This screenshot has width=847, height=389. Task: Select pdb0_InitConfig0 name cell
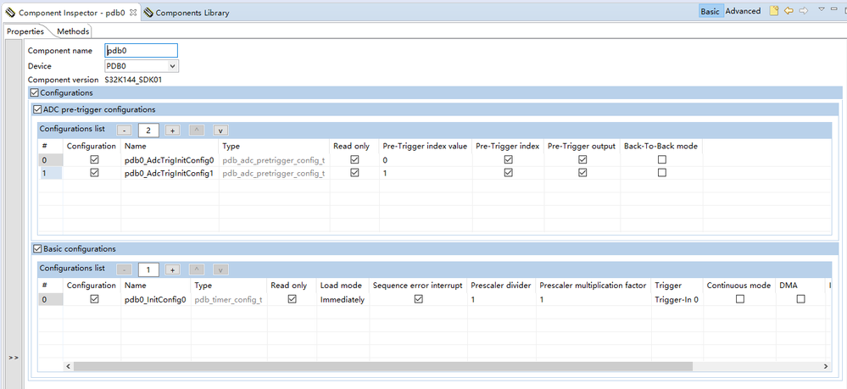click(155, 299)
